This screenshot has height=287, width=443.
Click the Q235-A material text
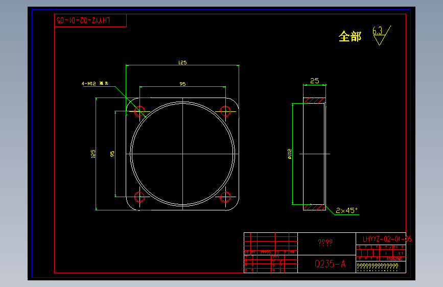click(330, 264)
